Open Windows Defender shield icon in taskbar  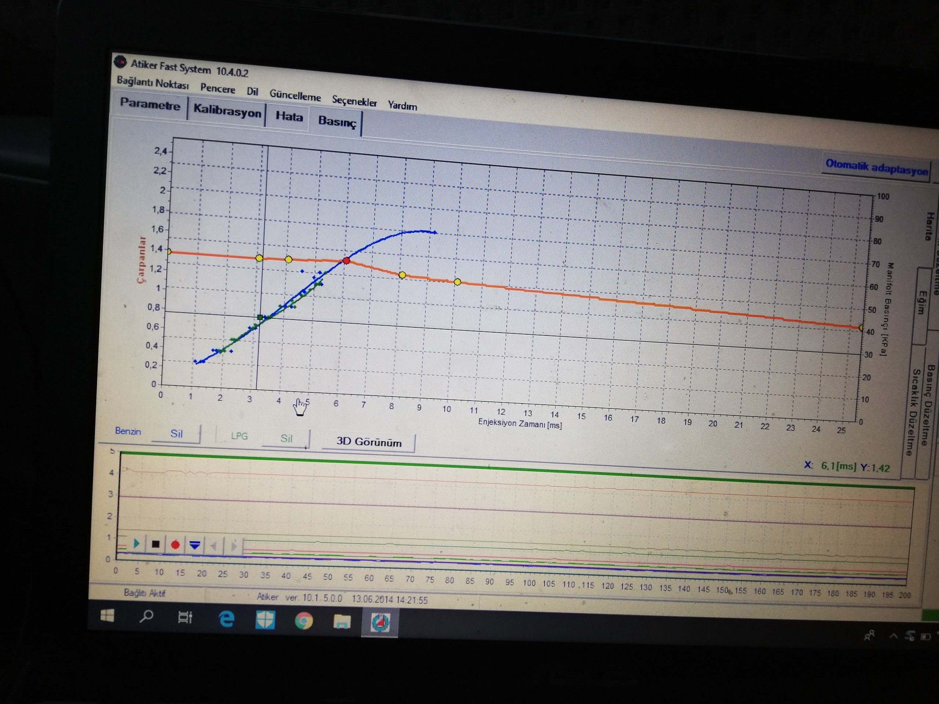(265, 620)
